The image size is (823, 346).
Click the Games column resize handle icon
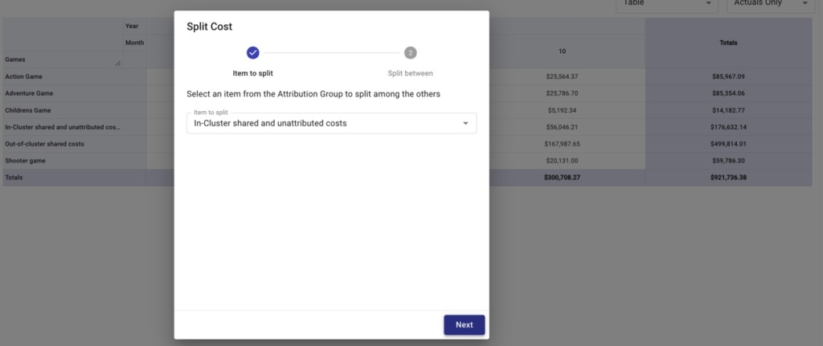tap(117, 63)
